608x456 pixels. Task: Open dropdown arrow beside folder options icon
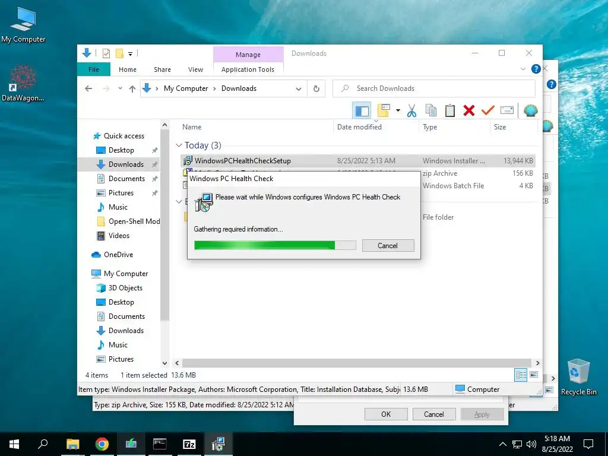coord(398,111)
